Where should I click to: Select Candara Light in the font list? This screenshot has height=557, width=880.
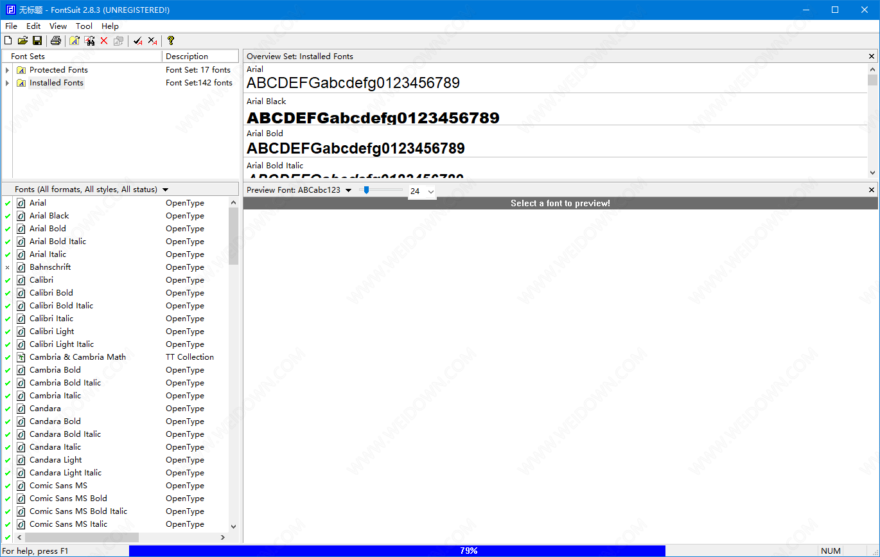click(56, 460)
